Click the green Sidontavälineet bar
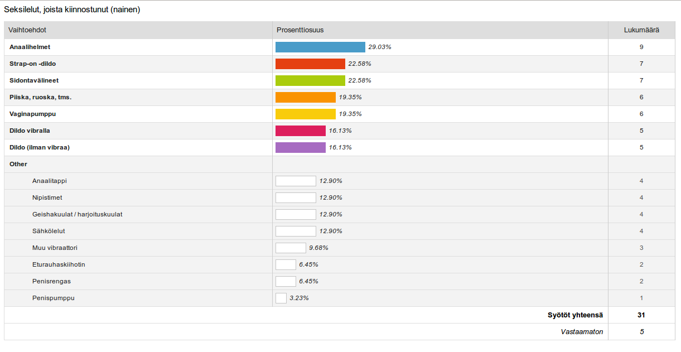Image resolution: width=681 pixels, height=352 pixels. (x=310, y=81)
